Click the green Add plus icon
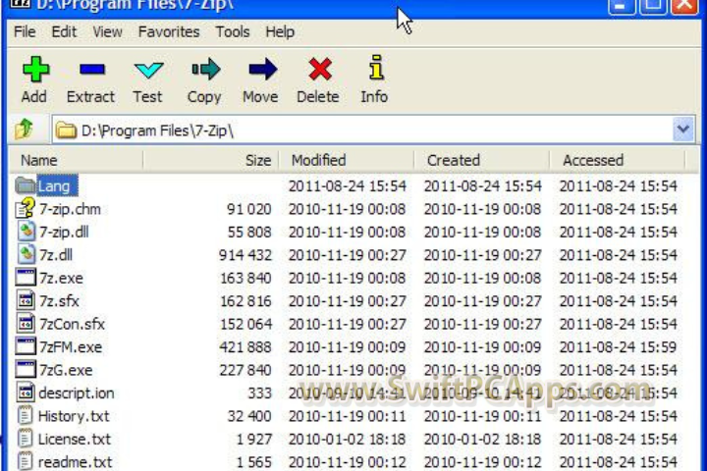The width and height of the screenshot is (707, 471). coord(35,70)
